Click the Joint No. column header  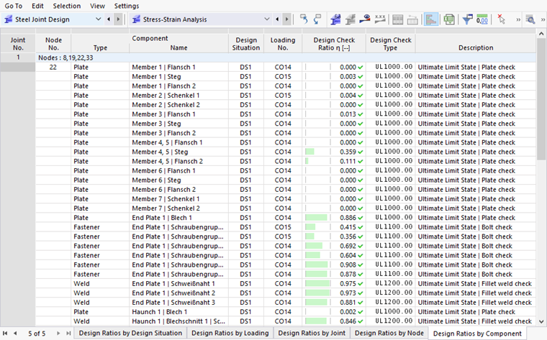(18, 44)
